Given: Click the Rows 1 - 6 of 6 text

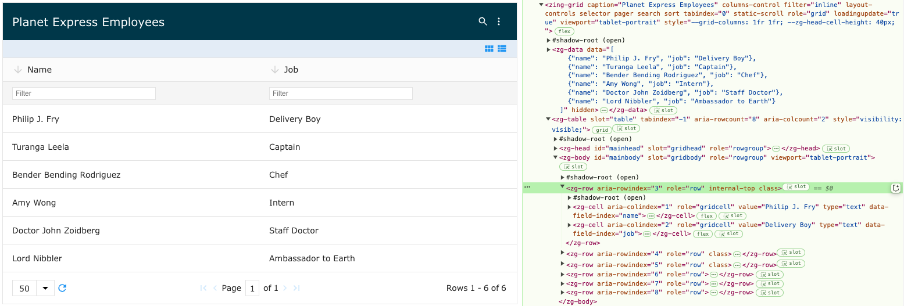Looking at the screenshot, I should pyautogui.click(x=476, y=288).
